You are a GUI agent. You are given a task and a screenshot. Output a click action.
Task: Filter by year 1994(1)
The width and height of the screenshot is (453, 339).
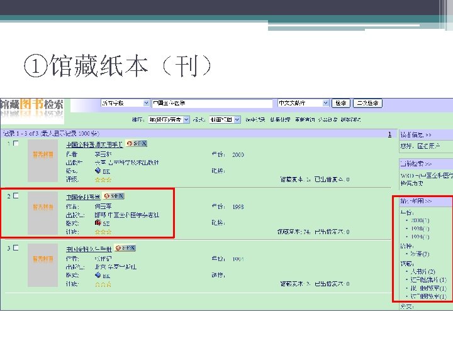click(x=420, y=237)
